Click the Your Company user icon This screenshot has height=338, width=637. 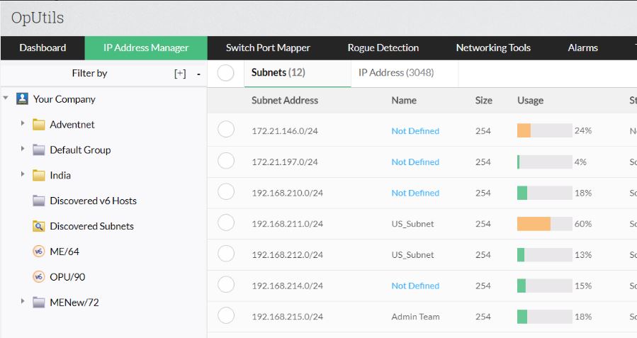tap(22, 98)
